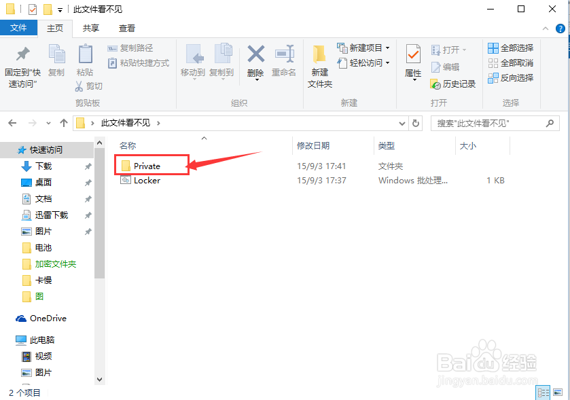
Task: Switch to details view layout
Action: 543,393
